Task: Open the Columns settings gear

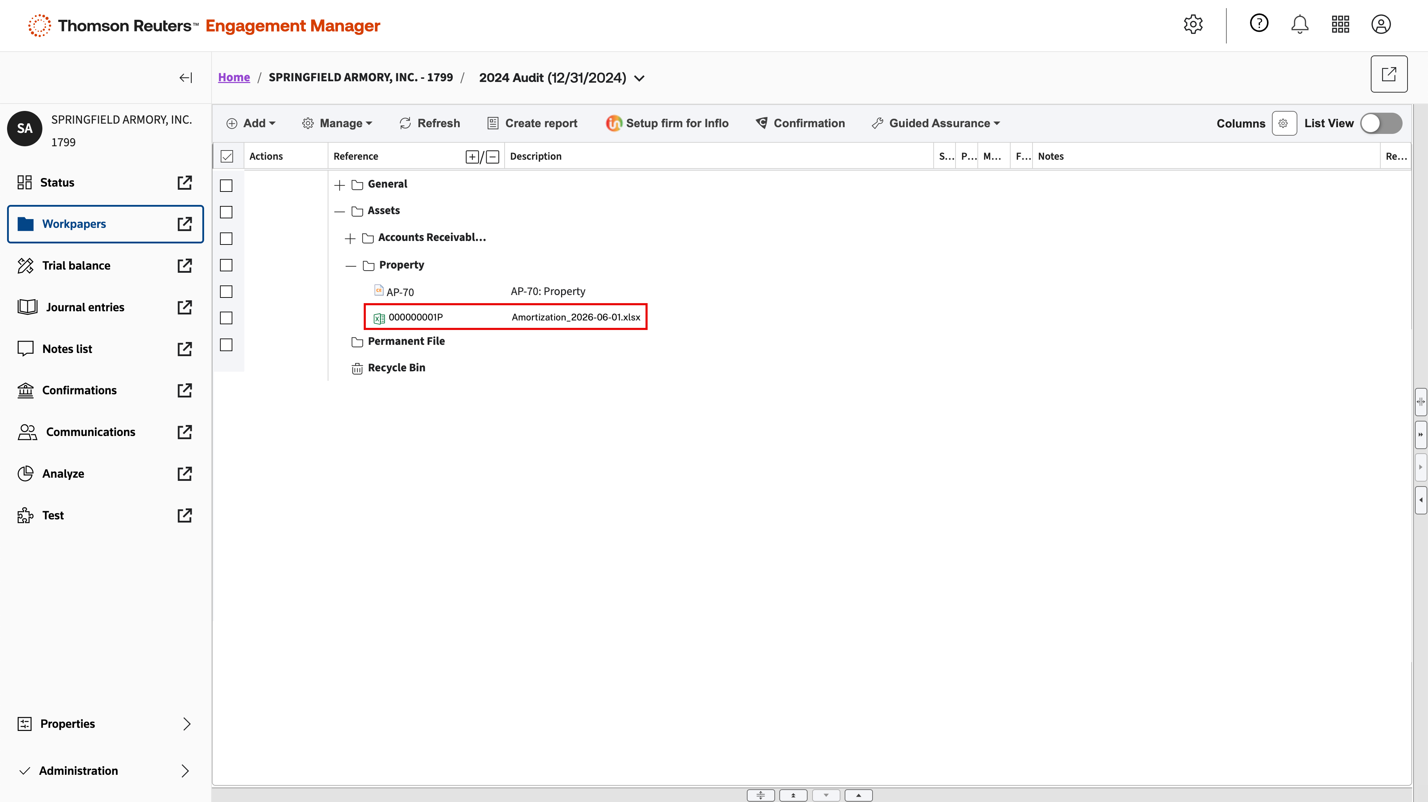Action: pos(1284,123)
